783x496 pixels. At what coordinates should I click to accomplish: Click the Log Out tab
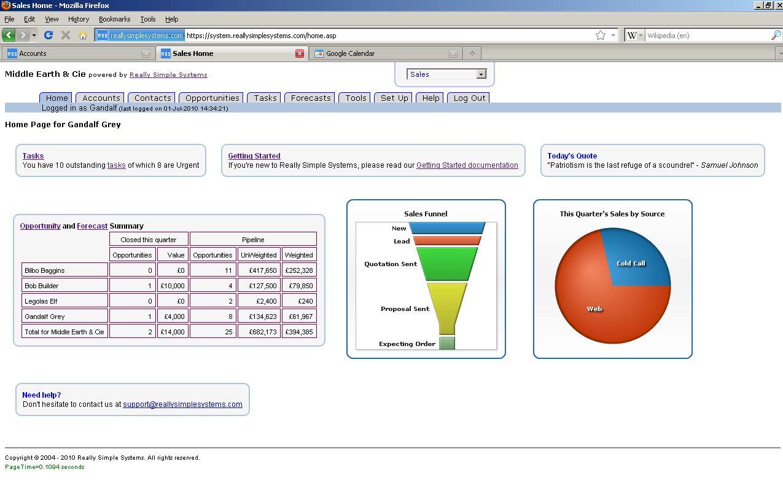coord(469,98)
